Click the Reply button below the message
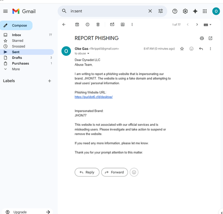Image resolution: width=223 pixels, height=214 pixels. pyautogui.click(x=87, y=172)
